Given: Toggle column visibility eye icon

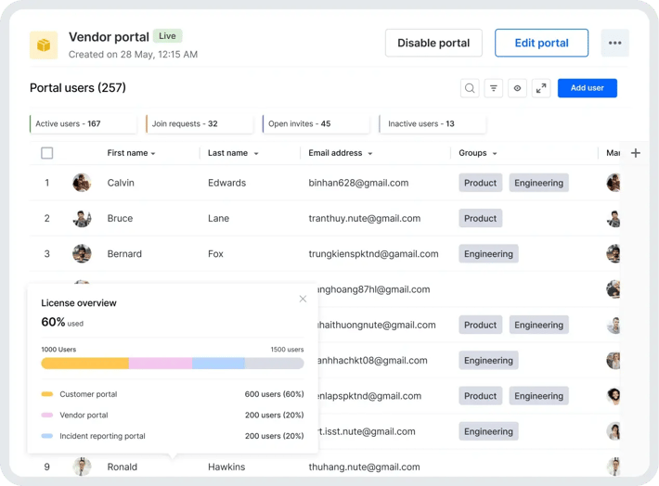Looking at the screenshot, I should point(517,88).
